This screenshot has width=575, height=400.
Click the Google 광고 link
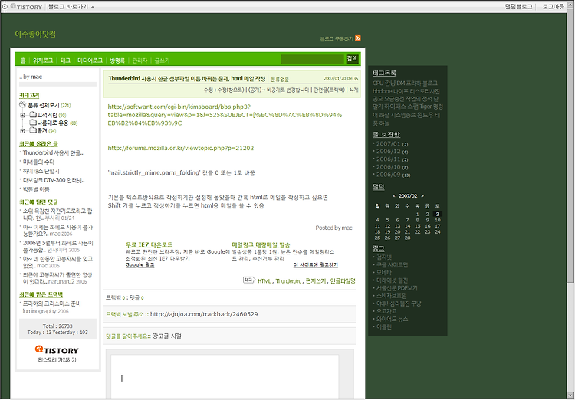pyautogui.click(x=140, y=264)
